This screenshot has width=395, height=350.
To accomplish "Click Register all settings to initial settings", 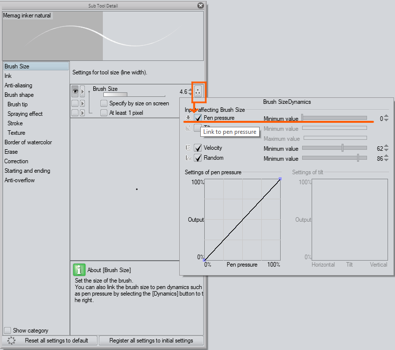I will pyautogui.click(x=151, y=341).
